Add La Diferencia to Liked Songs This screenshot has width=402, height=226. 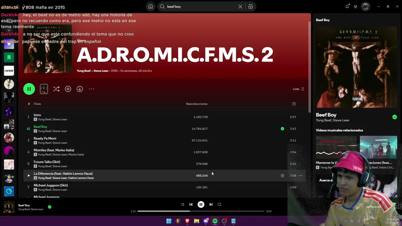(x=282, y=175)
